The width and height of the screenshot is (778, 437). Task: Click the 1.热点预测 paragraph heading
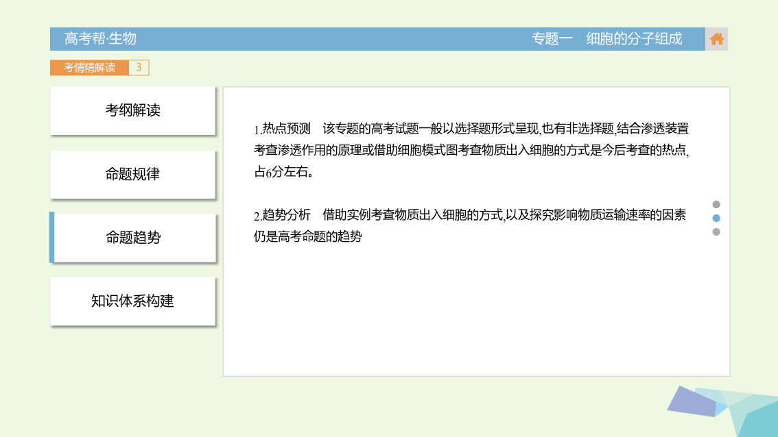283,129
